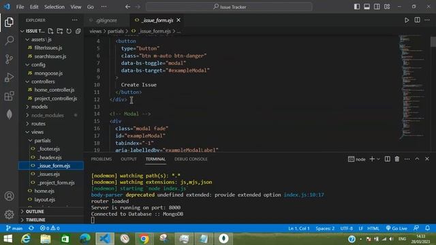Add a new terminal with plus icon
This screenshot has height=245, width=436.
[x=372, y=159]
